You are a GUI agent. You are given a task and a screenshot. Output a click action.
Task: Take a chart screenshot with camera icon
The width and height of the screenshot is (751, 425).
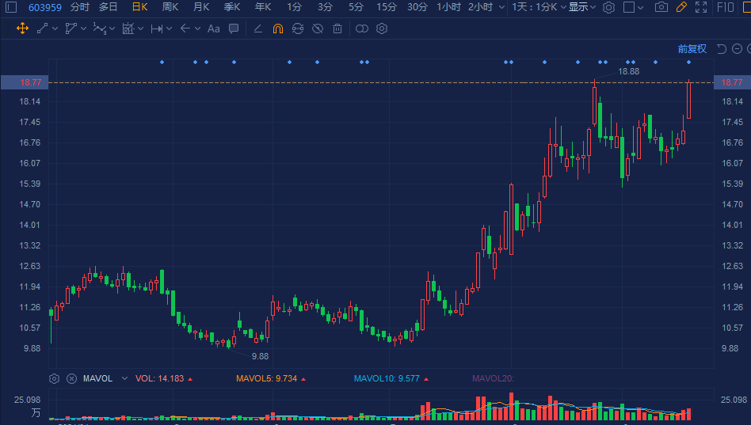point(661,7)
